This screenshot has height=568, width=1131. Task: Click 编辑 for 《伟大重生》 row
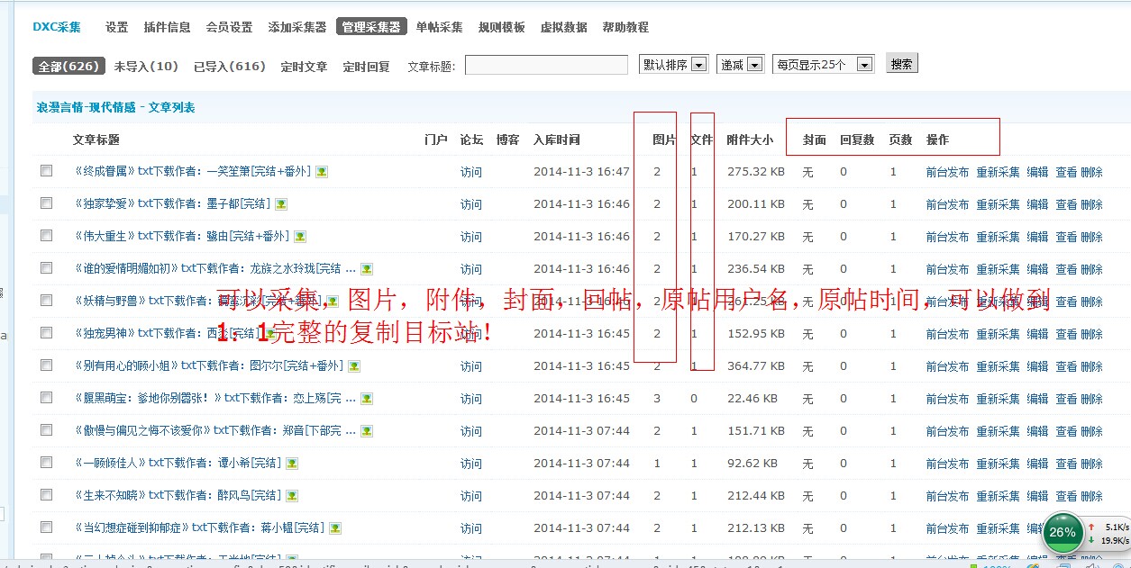tap(1037, 237)
